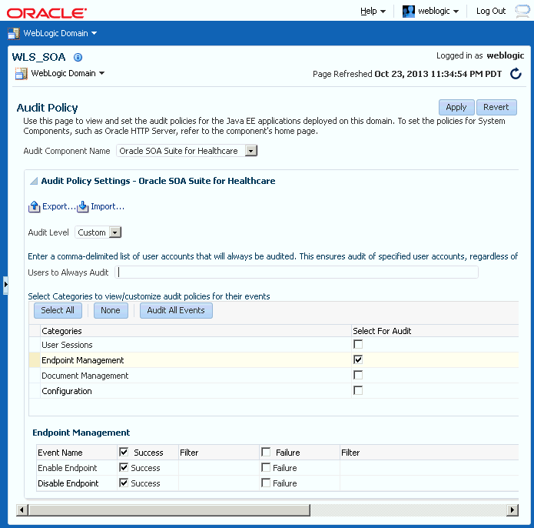This screenshot has height=528, width=534.
Task: Click the weblogic user avatar icon
Action: tap(408, 12)
